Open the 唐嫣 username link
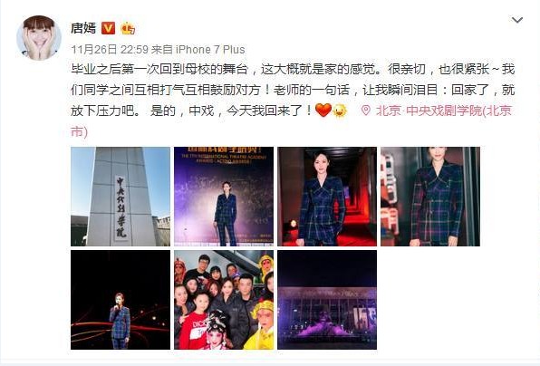Image resolution: width=540 pixels, height=366 pixels. 83,28
